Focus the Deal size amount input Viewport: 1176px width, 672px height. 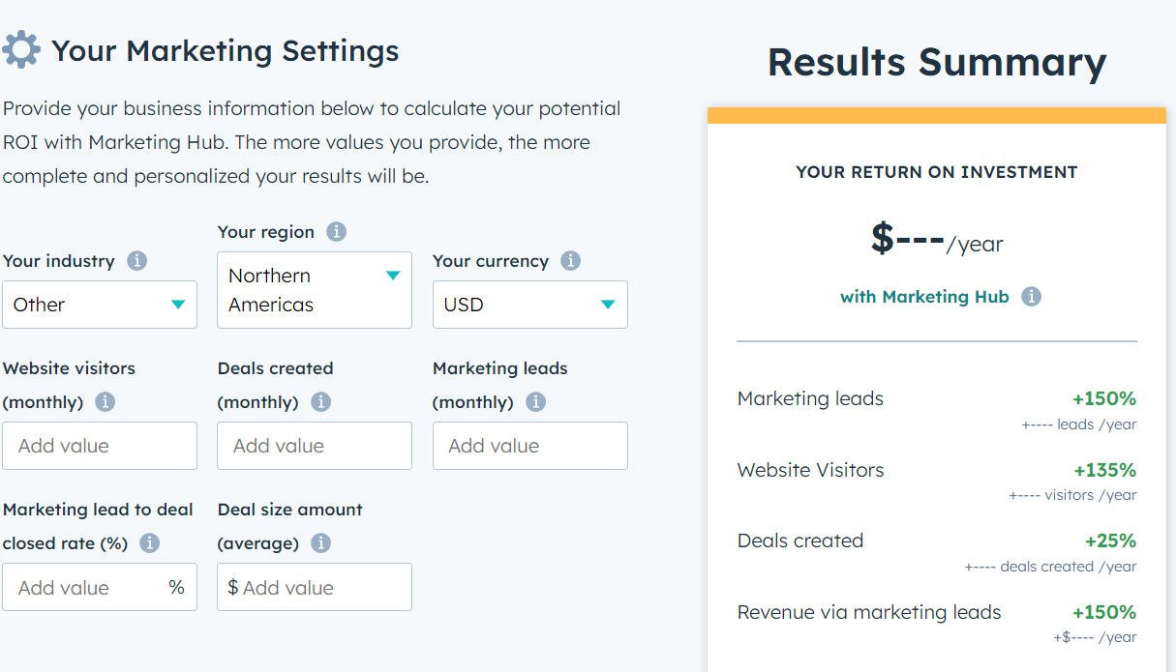tap(321, 587)
